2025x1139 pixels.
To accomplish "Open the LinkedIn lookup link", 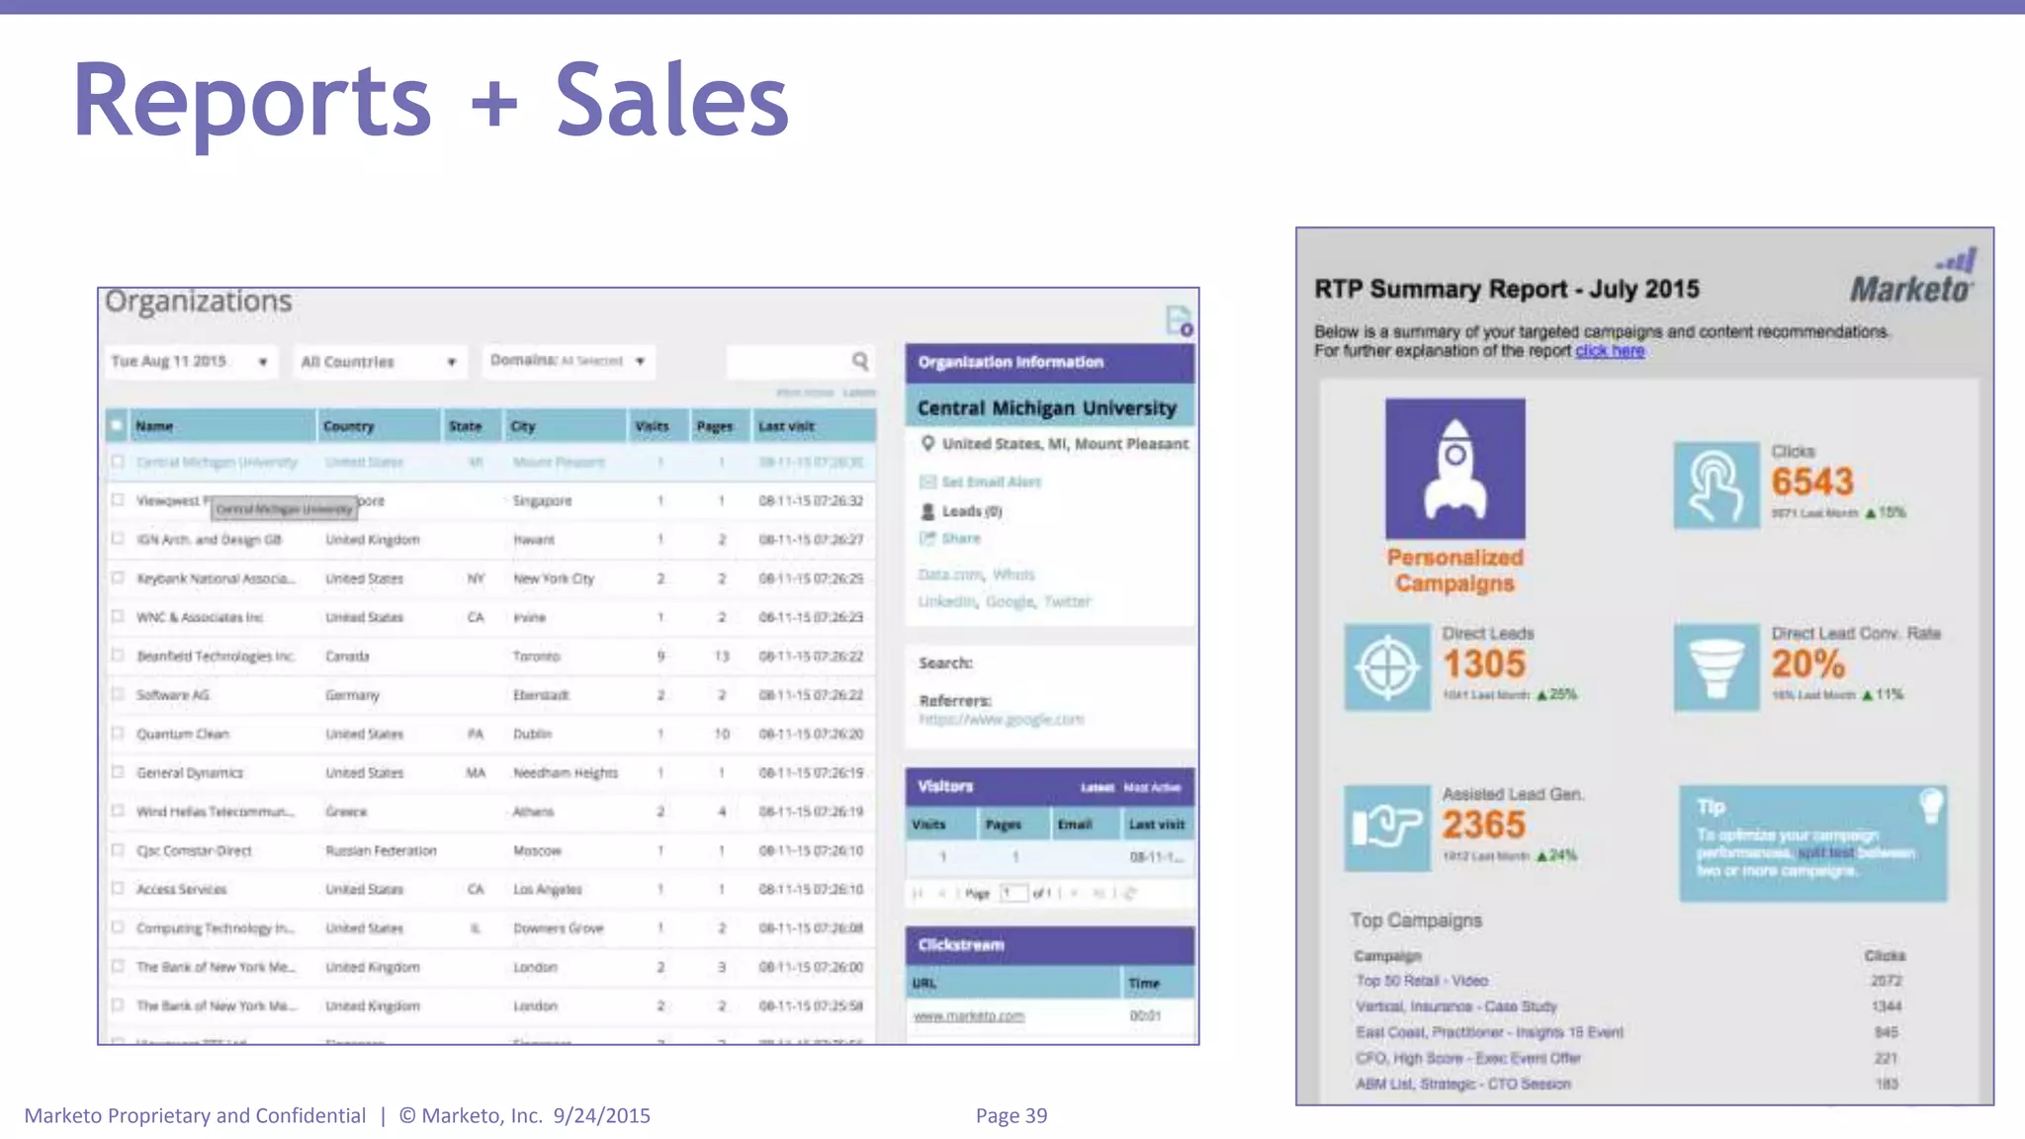I will coord(946,601).
